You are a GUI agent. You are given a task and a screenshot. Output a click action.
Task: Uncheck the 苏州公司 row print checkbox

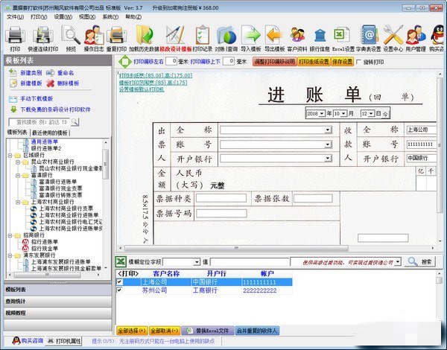click(x=120, y=290)
